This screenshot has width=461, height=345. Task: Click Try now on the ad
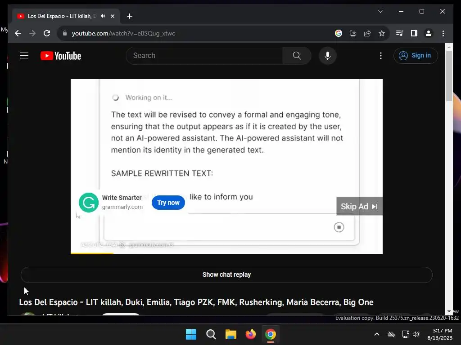click(x=168, y=203)
